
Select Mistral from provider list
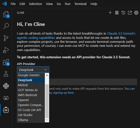(31, 85)
